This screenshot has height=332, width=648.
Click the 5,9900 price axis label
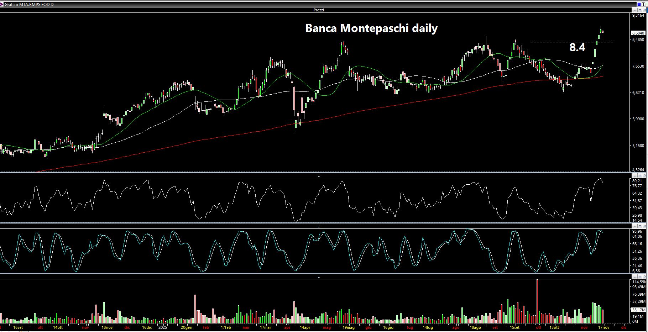pyautogui.click(x=638, y=119)
